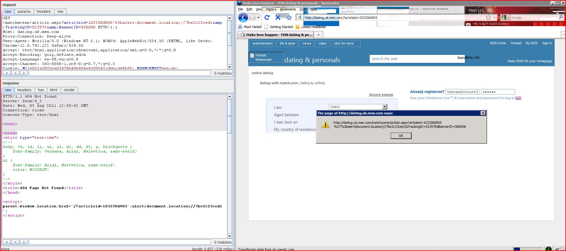
Task: Close the alert dialog with X
Action: click(x=483, y=113)
